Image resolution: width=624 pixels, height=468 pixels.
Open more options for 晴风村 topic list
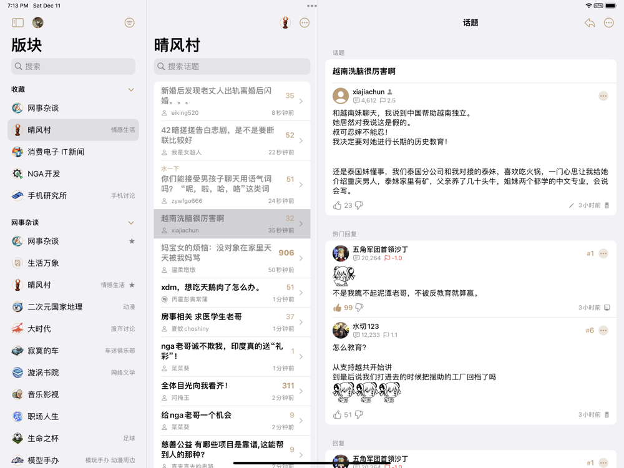[x=305, y=22]
